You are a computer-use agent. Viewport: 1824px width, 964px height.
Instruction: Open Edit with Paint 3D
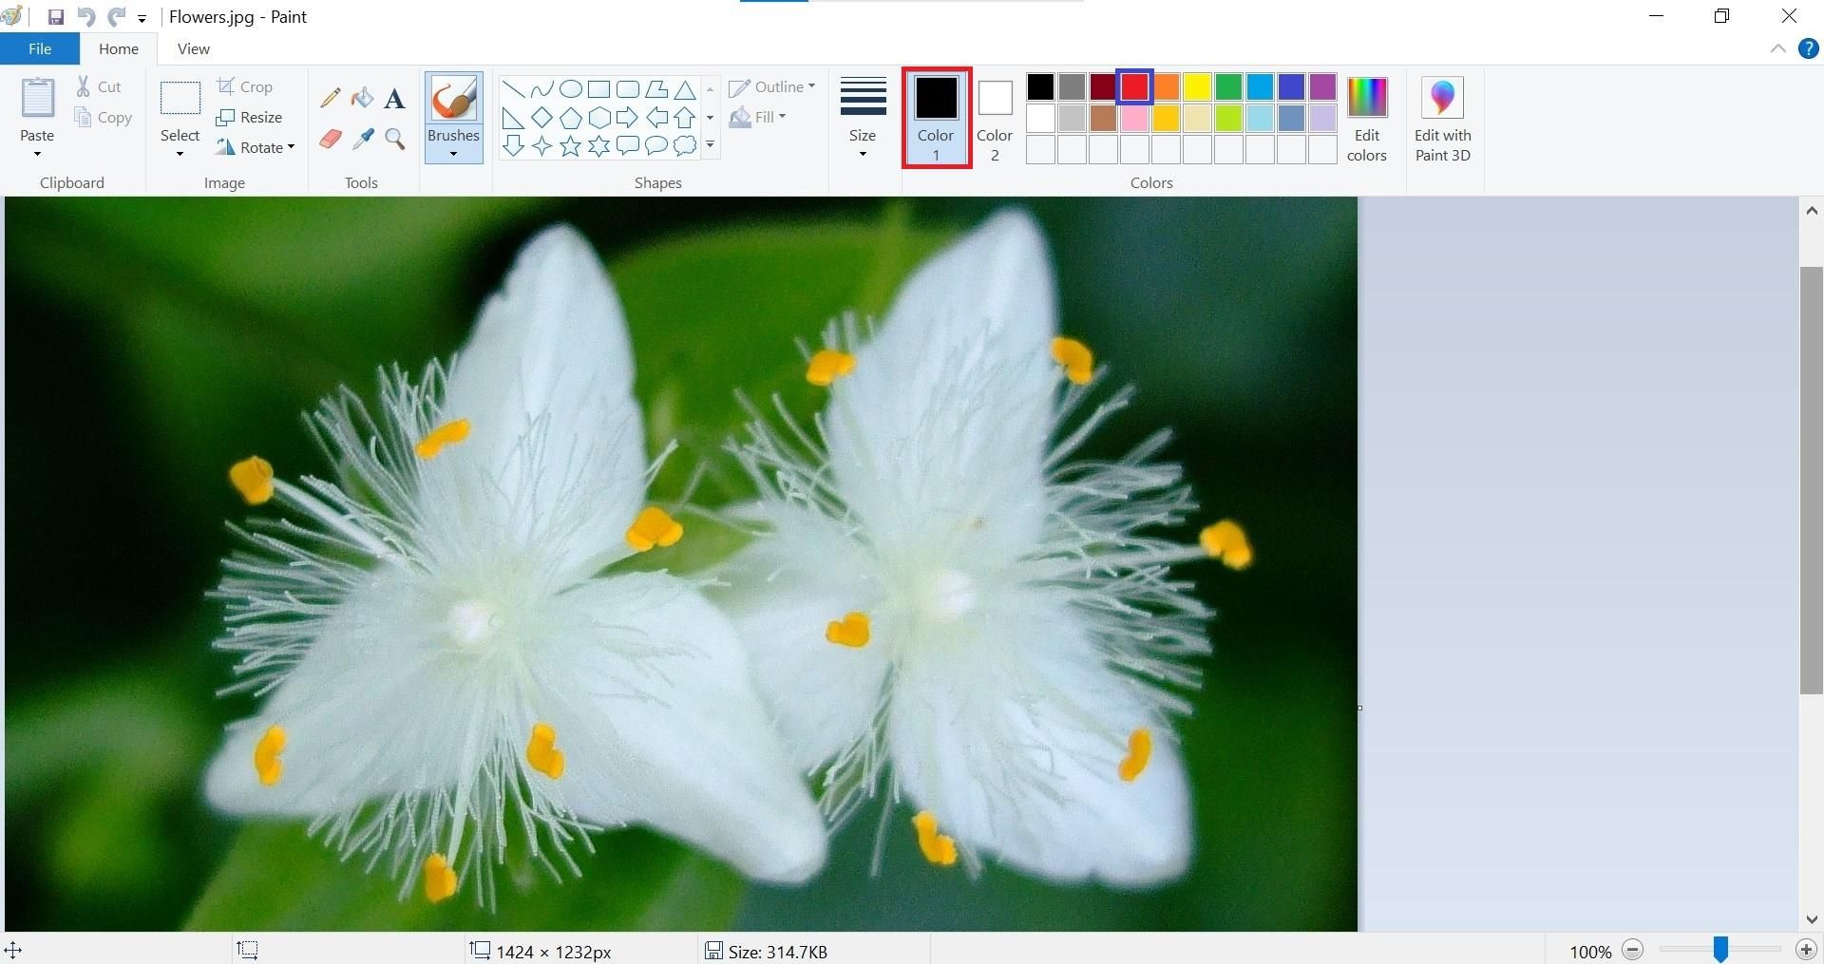1442,118
